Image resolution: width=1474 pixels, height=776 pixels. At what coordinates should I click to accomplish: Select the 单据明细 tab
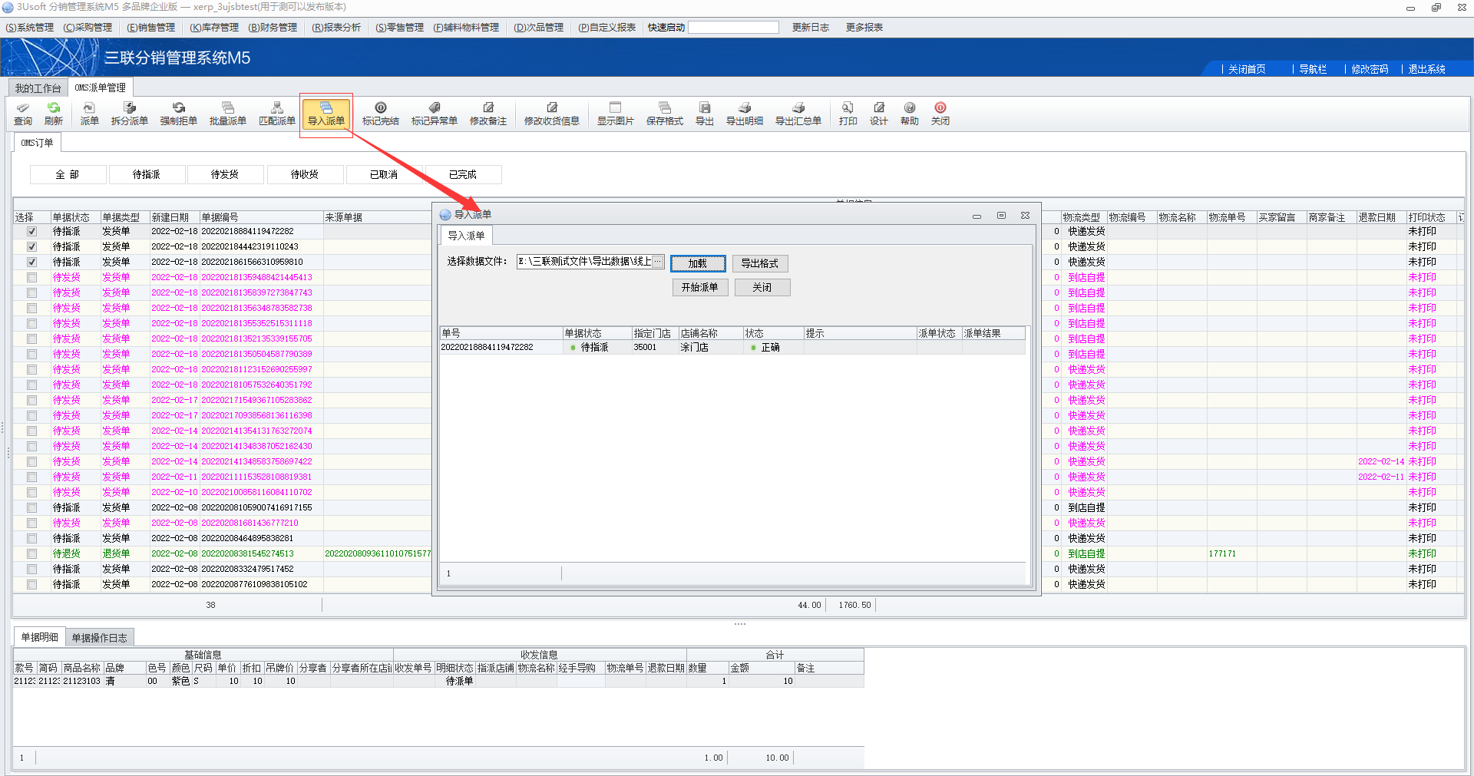click(x=39, y=637)
